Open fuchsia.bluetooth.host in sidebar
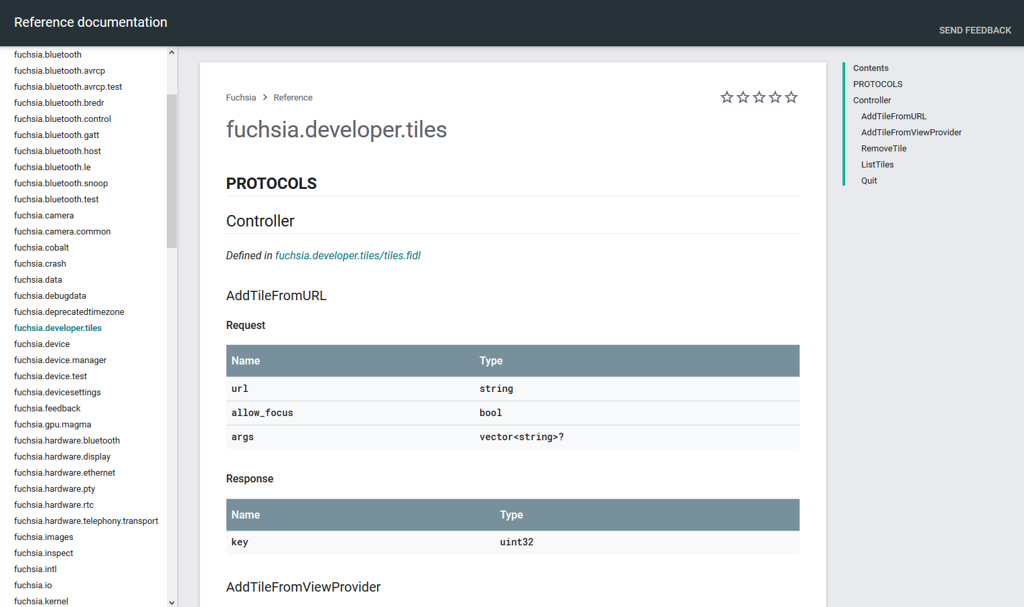 58,151
